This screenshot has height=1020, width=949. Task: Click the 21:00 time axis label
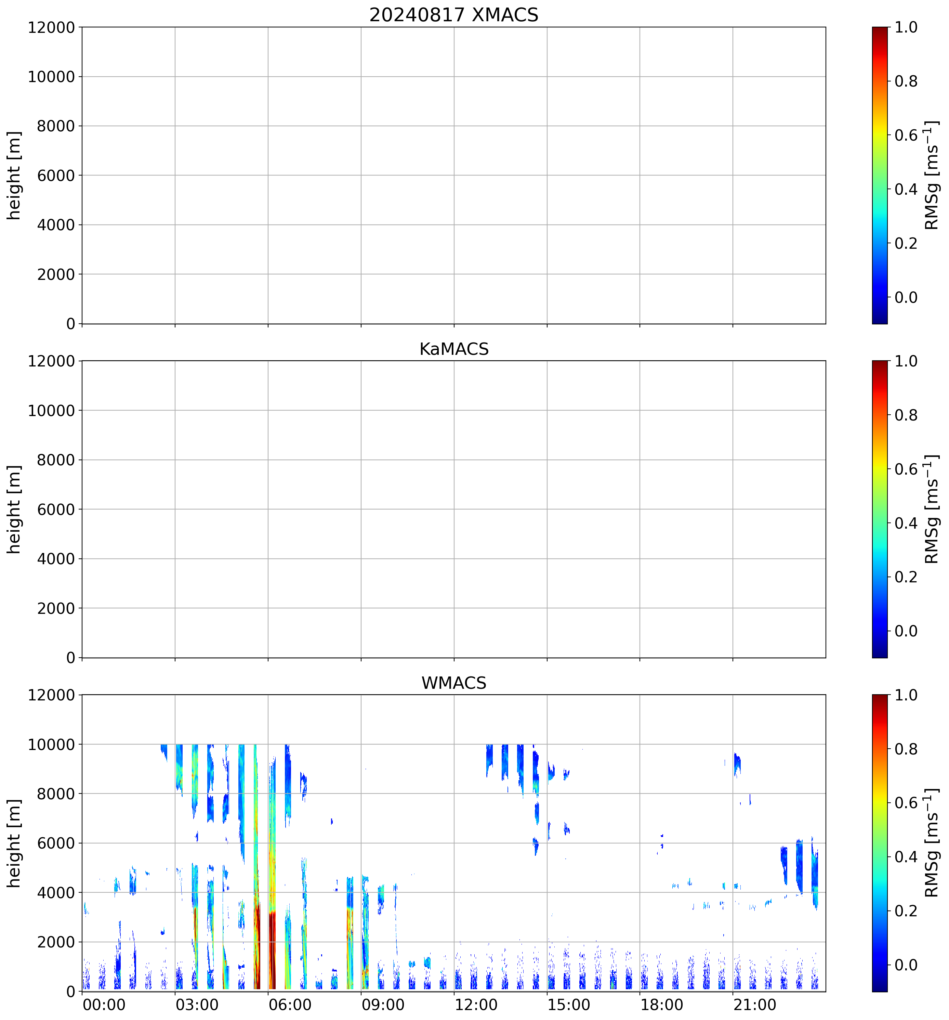755,1004
